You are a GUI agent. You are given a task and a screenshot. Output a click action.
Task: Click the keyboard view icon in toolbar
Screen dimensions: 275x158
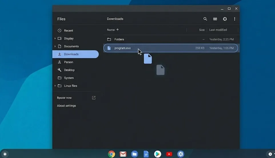215,19
